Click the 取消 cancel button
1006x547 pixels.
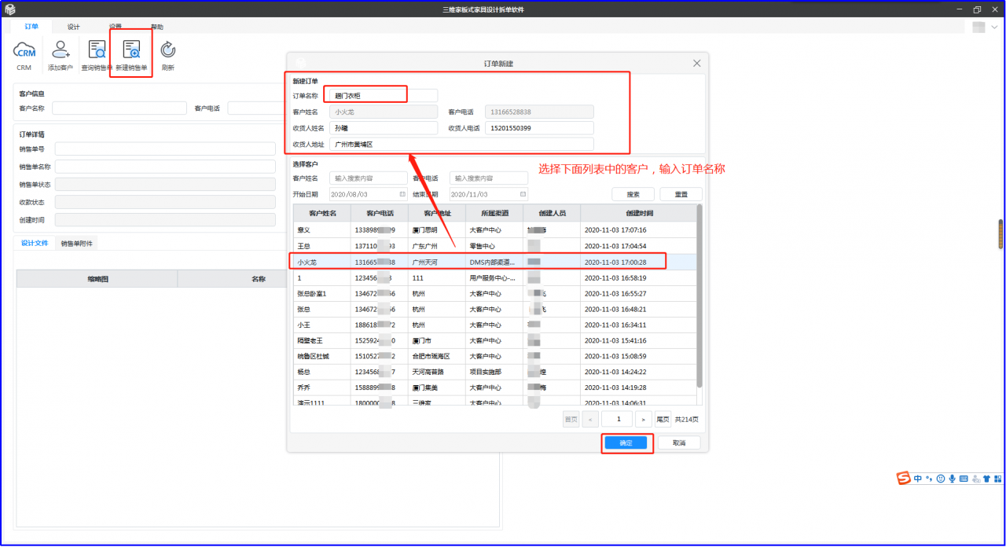[678, 443]
